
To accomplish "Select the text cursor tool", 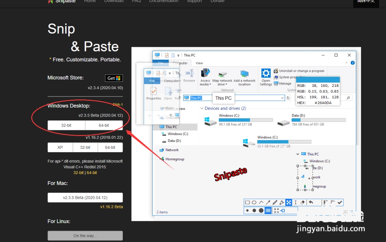I will 296,202.
